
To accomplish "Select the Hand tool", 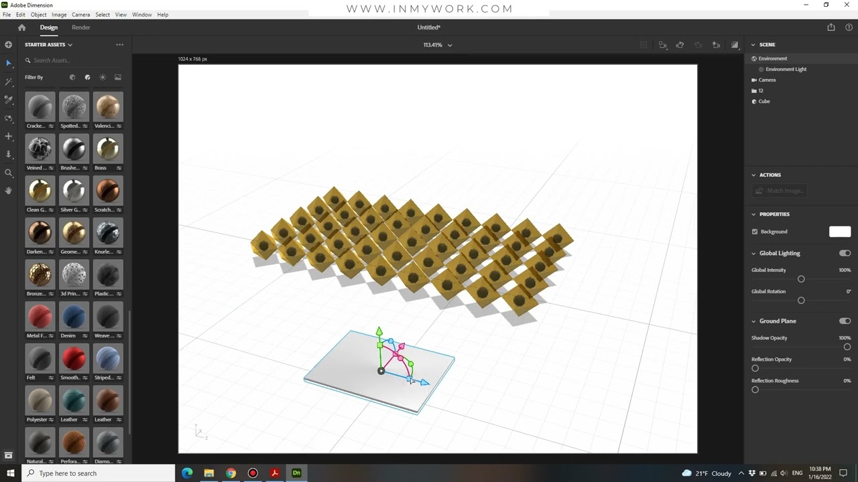I will [x=9, y=191].
